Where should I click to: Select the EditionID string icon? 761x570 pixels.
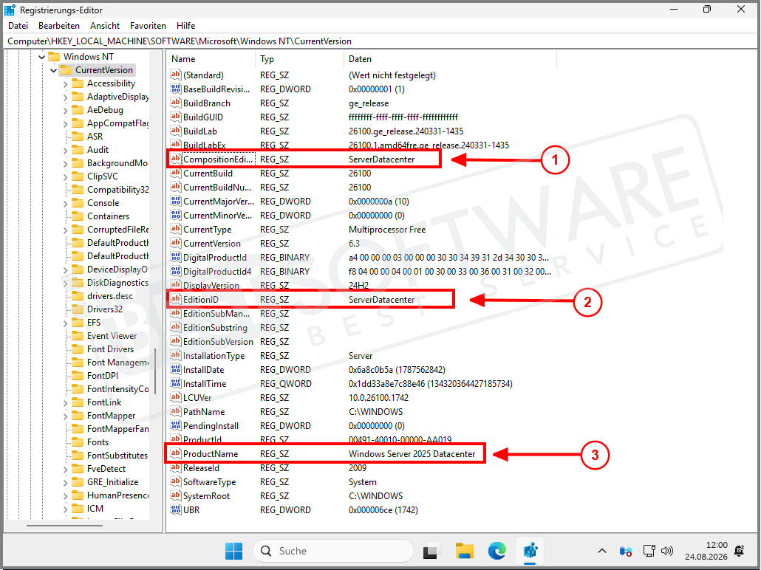click(x=176, y=299)
